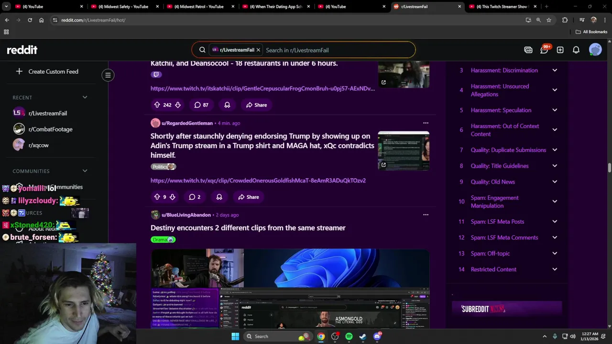Open the xQc Trump post thumbnail

(x=404, y=151)
